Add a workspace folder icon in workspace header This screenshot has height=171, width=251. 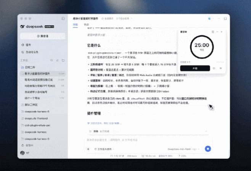(63, 60)
